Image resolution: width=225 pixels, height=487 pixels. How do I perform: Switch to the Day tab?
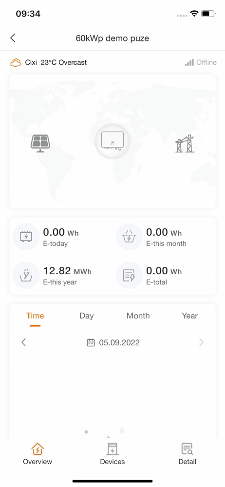tap(86, 316)
